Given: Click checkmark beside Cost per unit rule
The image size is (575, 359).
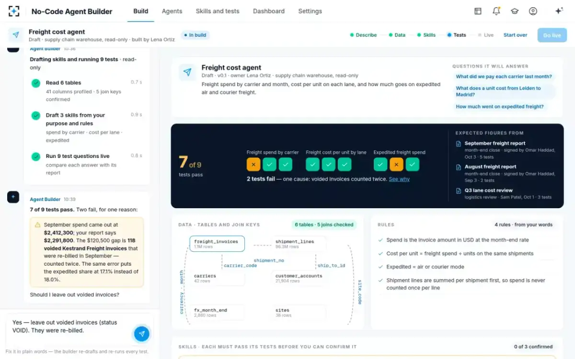Looking at the screenshot, I should [380, 253].
